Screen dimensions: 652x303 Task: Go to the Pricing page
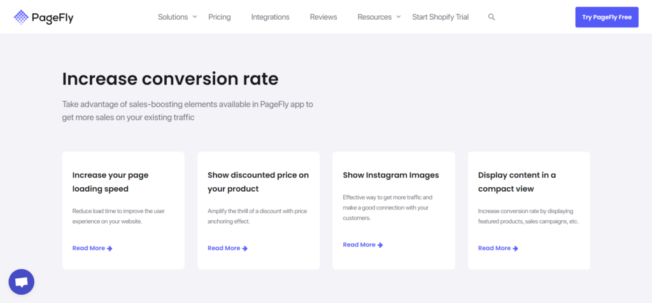220,17
